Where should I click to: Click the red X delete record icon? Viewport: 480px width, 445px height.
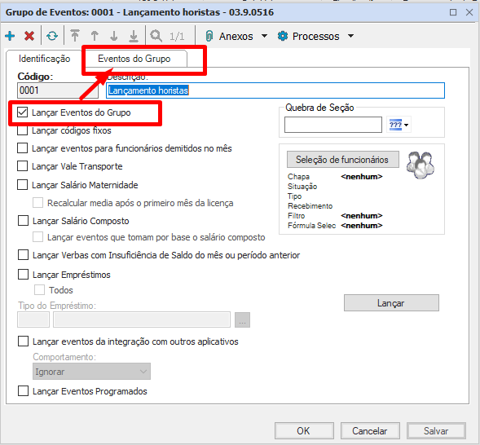point(29,36)
